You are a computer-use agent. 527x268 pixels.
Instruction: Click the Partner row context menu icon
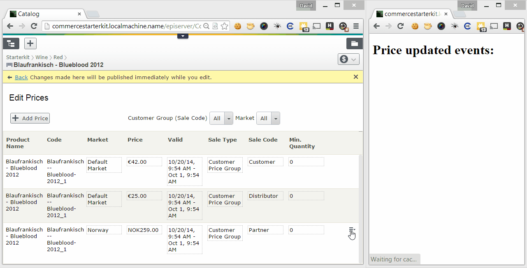[352, 231]
